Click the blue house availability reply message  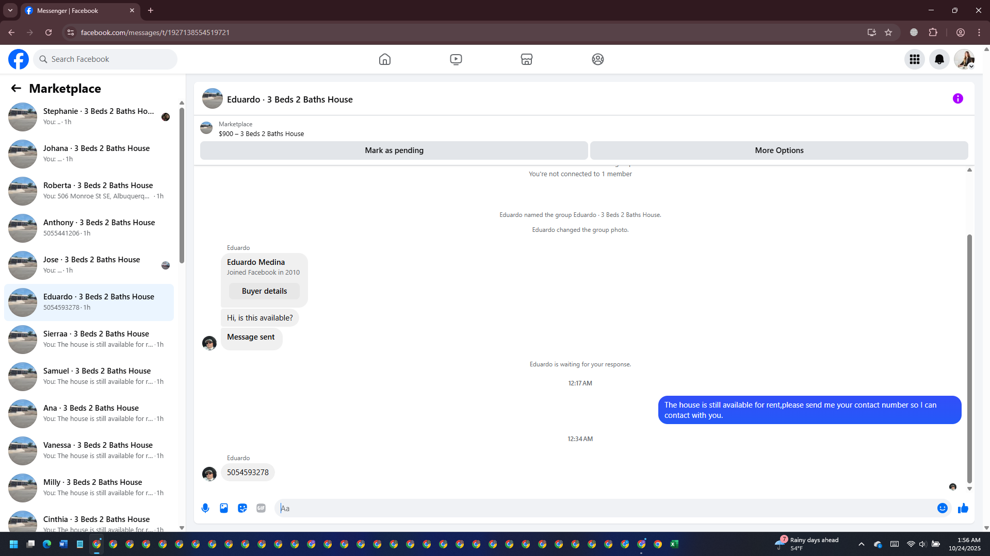(x=809, y=410)
